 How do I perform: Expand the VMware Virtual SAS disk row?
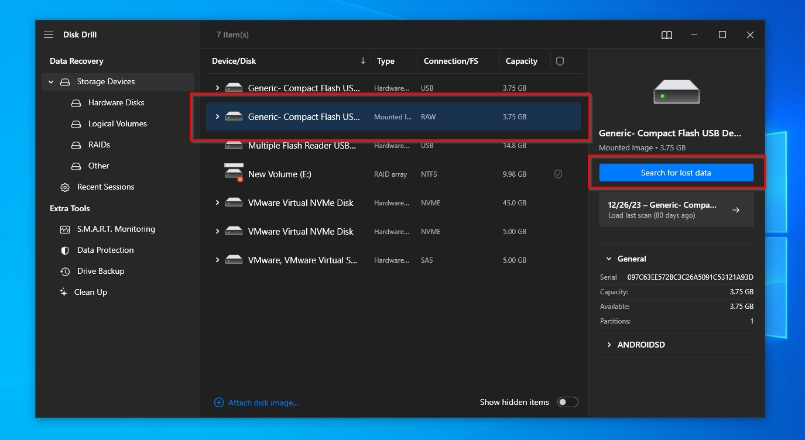point(217,260)
